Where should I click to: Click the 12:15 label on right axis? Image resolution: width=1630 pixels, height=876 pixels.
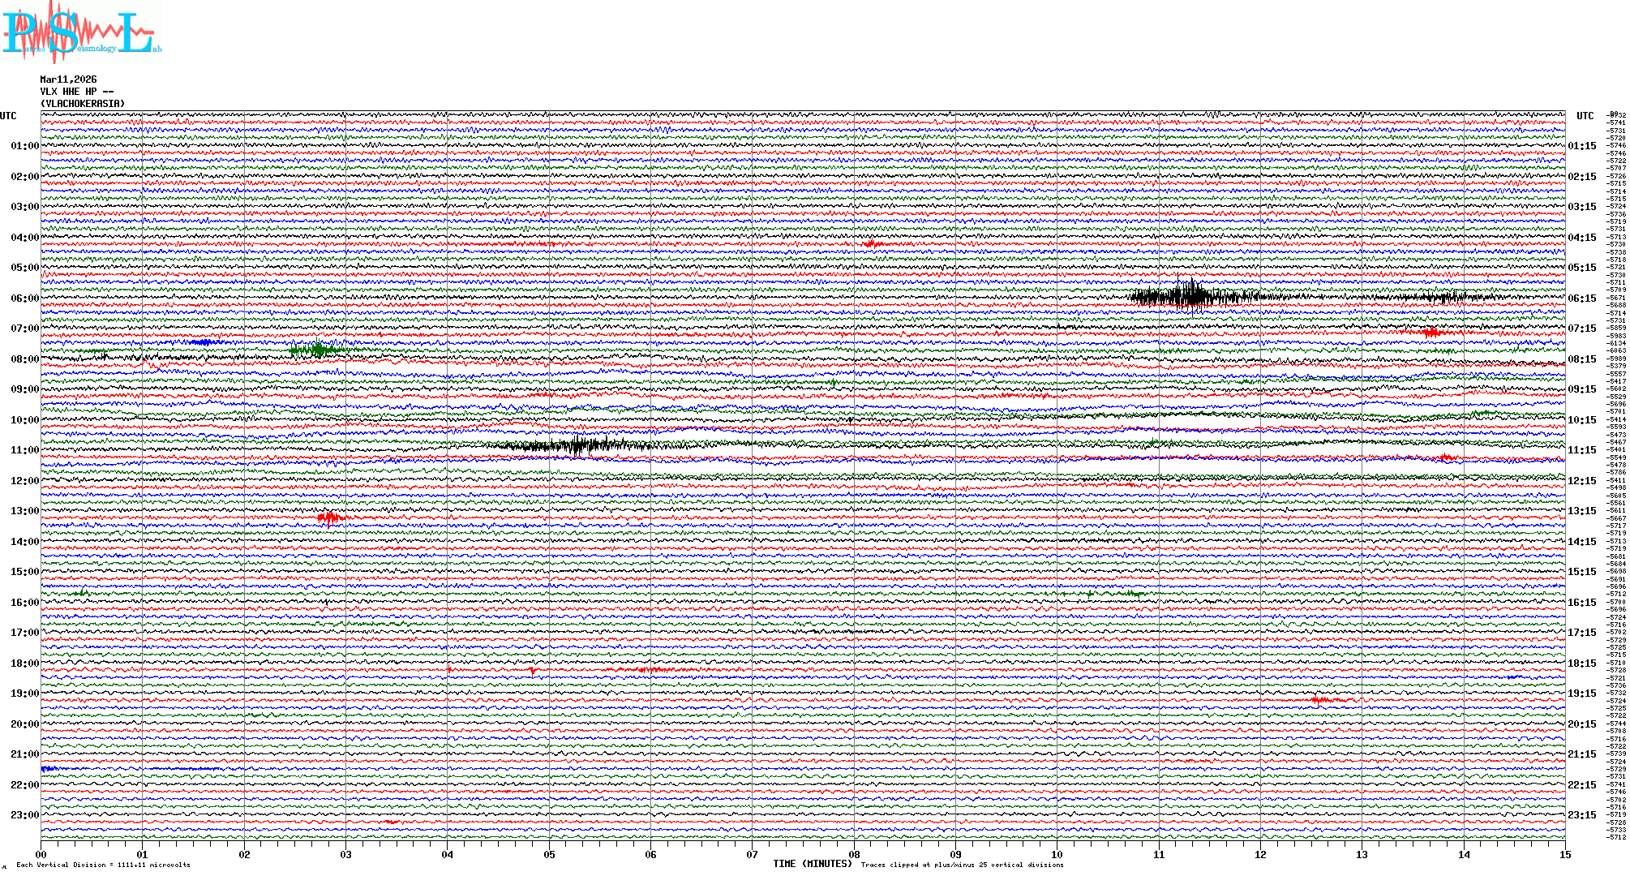point(1581,481)
